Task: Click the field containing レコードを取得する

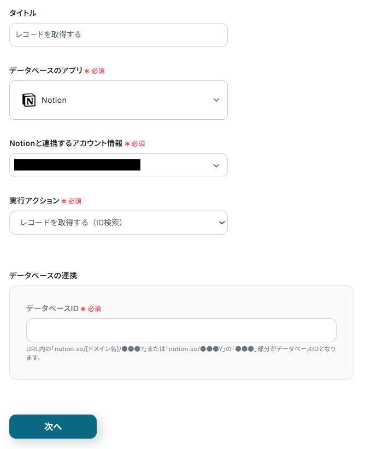Action: point(118,34)
